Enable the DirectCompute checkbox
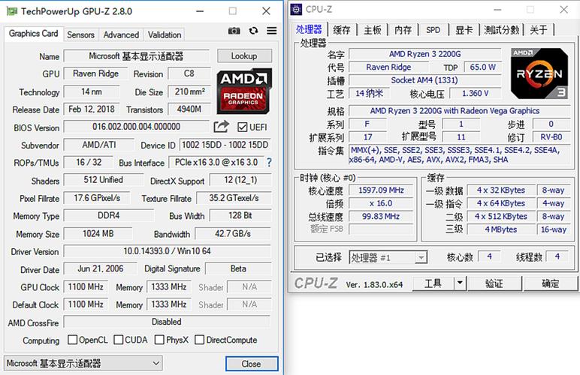Viewport: 580px width, 375px height. (x=199, y=340)
